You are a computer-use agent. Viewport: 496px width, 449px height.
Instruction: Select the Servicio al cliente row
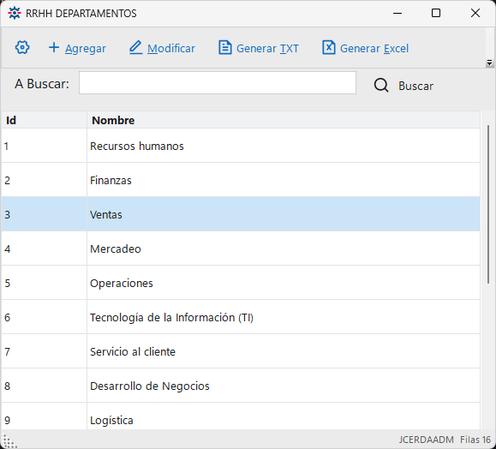pos(241,351)
